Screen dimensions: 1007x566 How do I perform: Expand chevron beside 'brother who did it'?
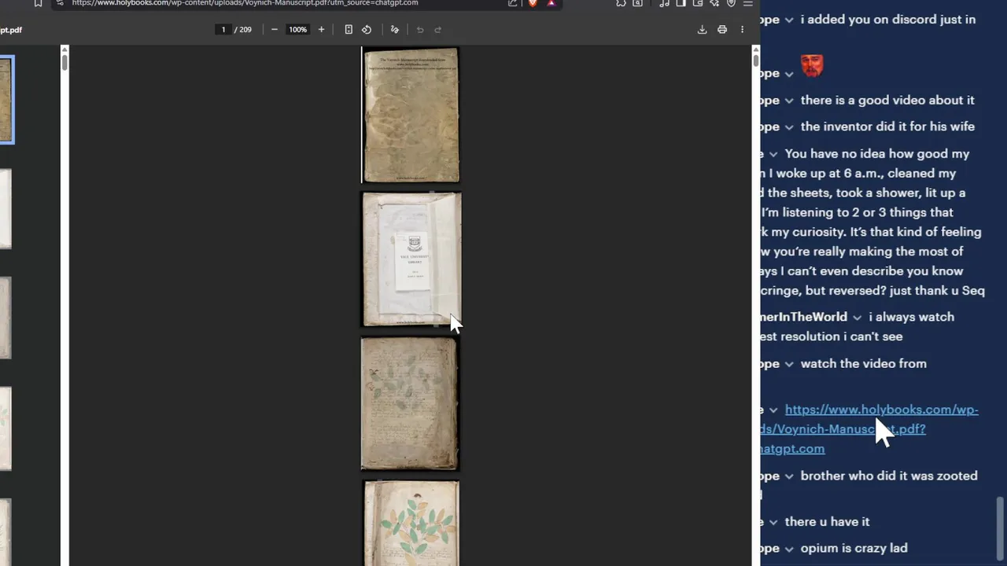point(789,476)
